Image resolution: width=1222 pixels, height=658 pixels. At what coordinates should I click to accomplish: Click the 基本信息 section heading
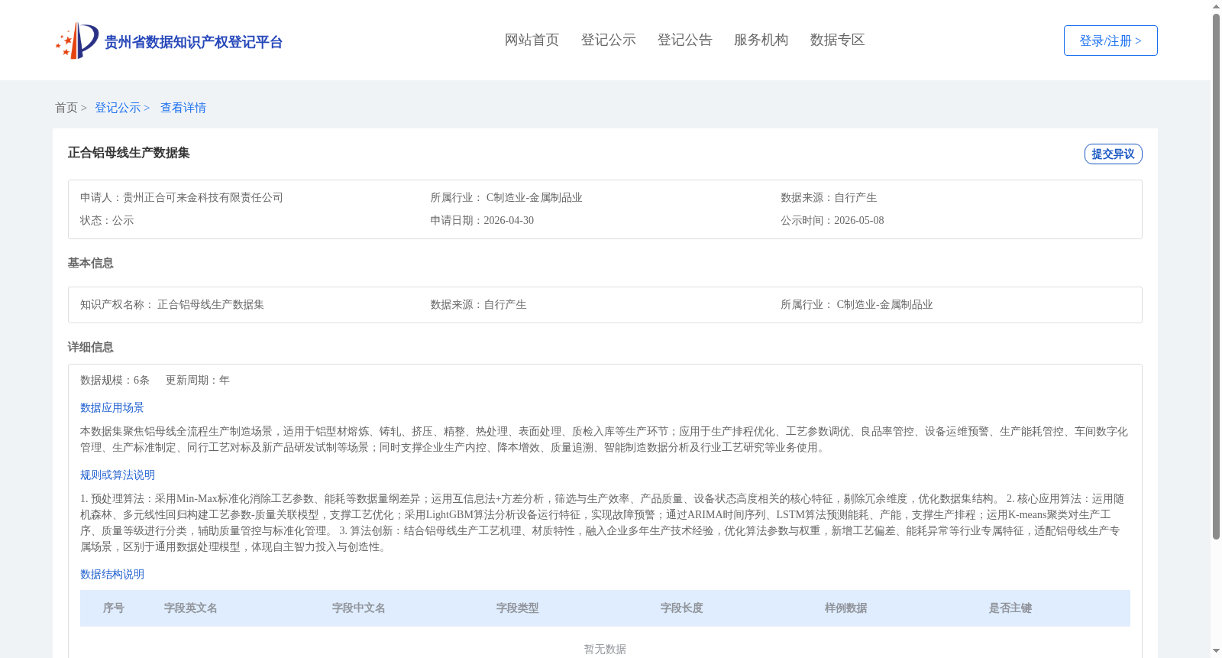click(x=90, y=263)
